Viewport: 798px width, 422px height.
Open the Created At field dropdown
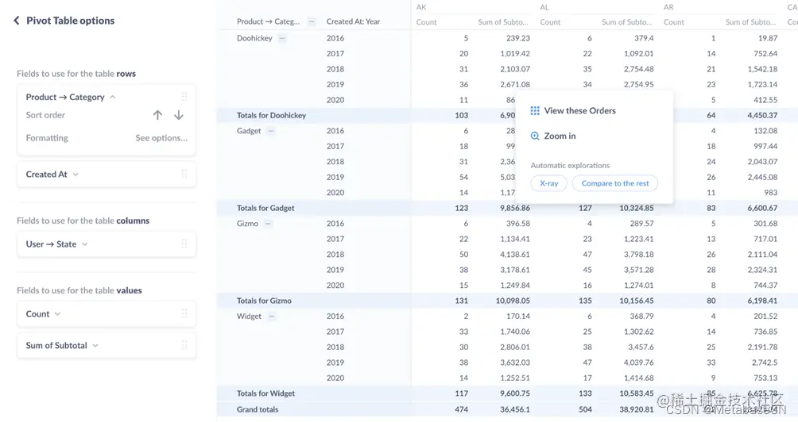coord(76,175)
